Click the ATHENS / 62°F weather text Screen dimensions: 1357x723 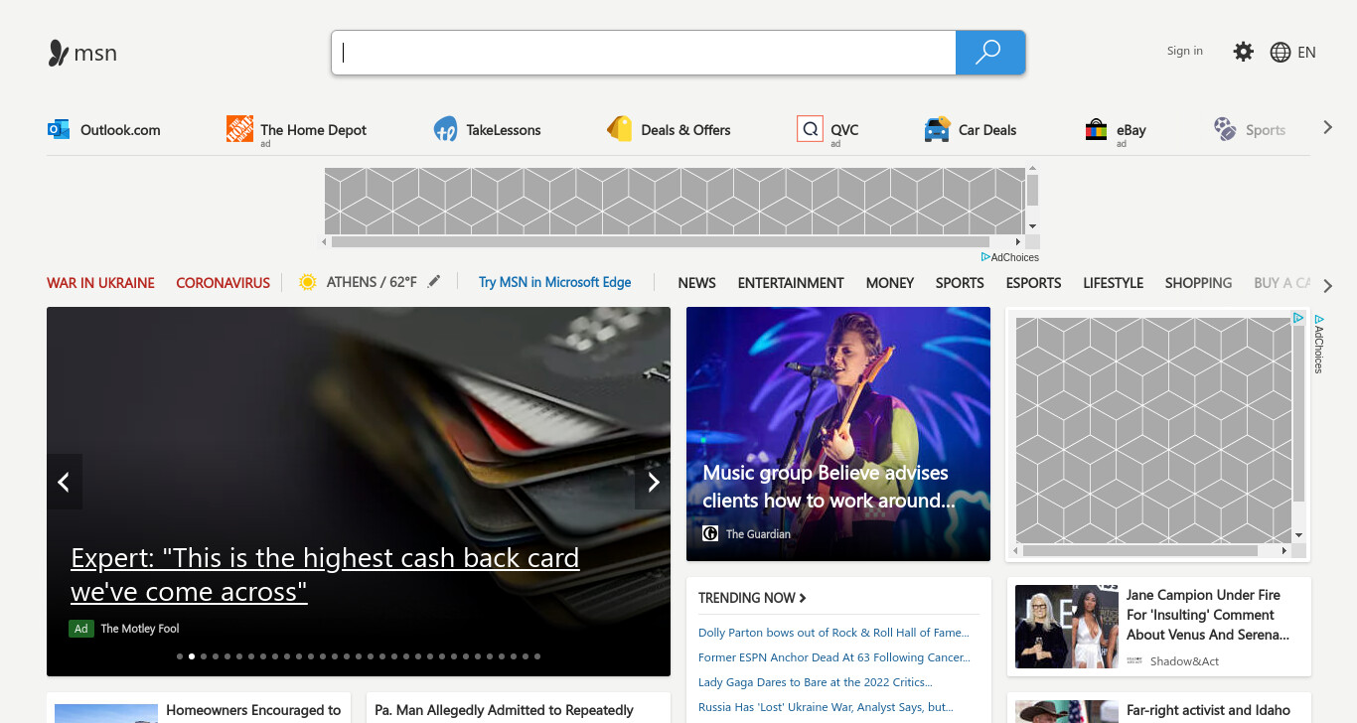[x=372, y=282]
